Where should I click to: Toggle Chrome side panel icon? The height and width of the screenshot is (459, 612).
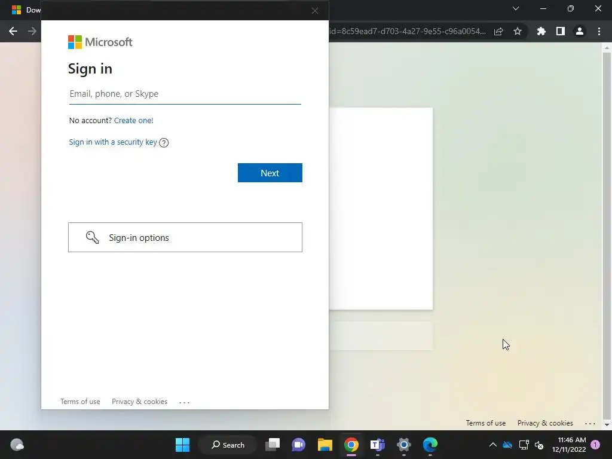pos(561,31)
